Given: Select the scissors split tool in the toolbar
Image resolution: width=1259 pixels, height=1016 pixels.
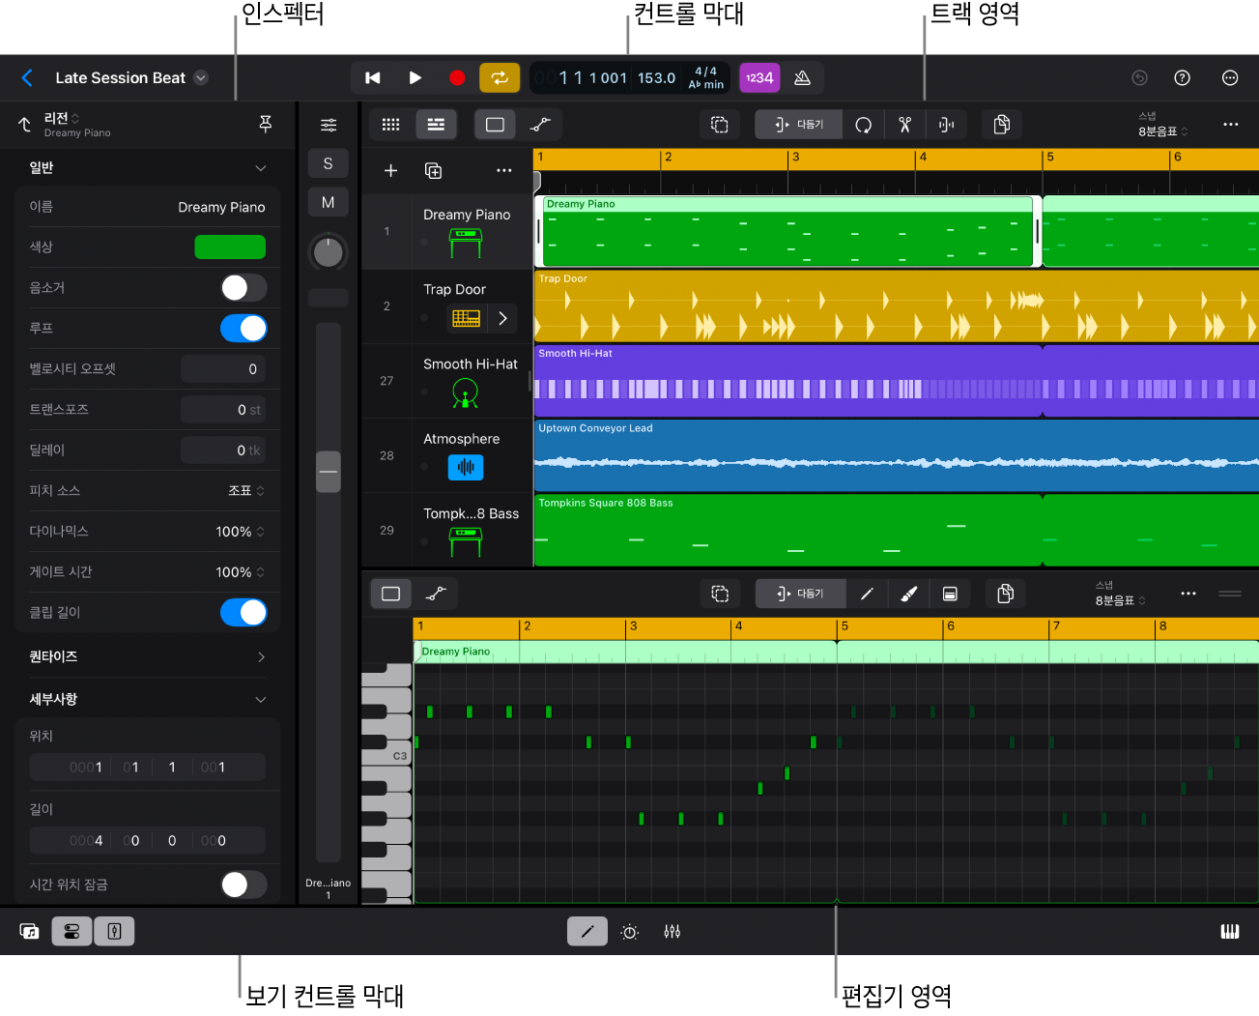Looking at the screenshot, I should 904,124.
